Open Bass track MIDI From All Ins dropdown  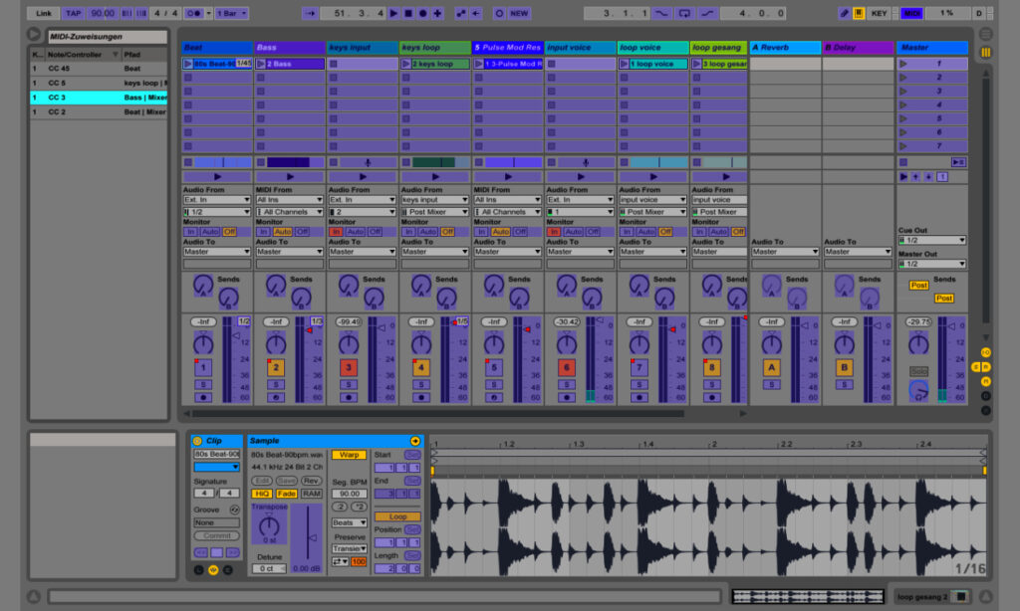tap(290, 200)
